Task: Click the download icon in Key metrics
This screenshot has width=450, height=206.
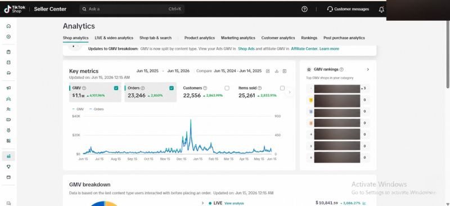Action: [277, 71]
